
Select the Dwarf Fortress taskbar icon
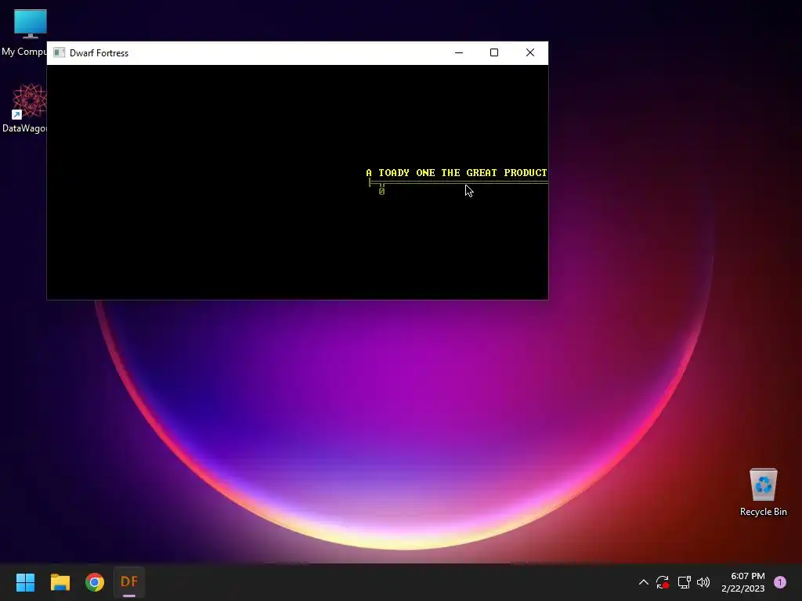coord(129,582)
